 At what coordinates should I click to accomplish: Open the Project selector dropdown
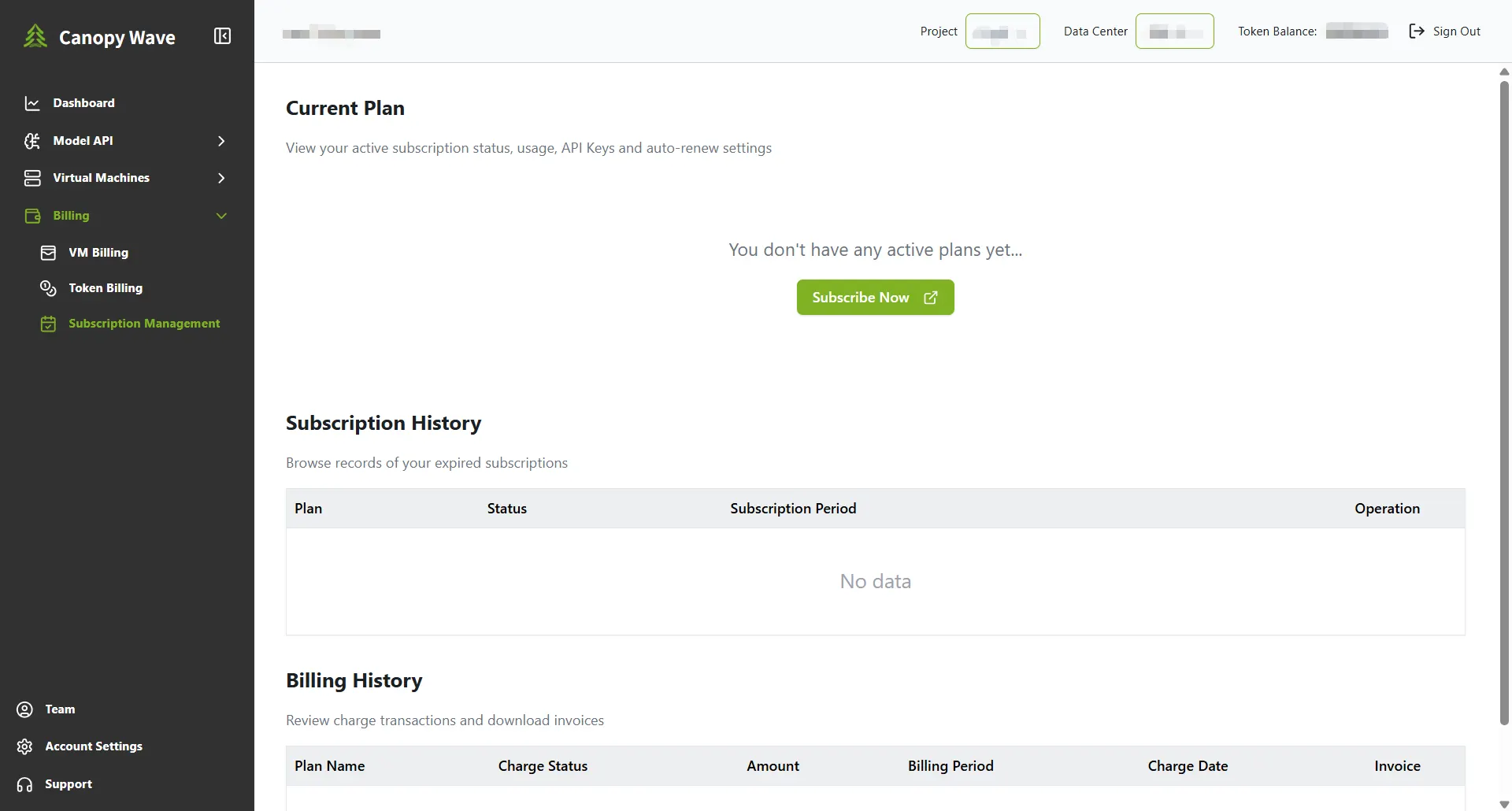[x=1002, y=31]
